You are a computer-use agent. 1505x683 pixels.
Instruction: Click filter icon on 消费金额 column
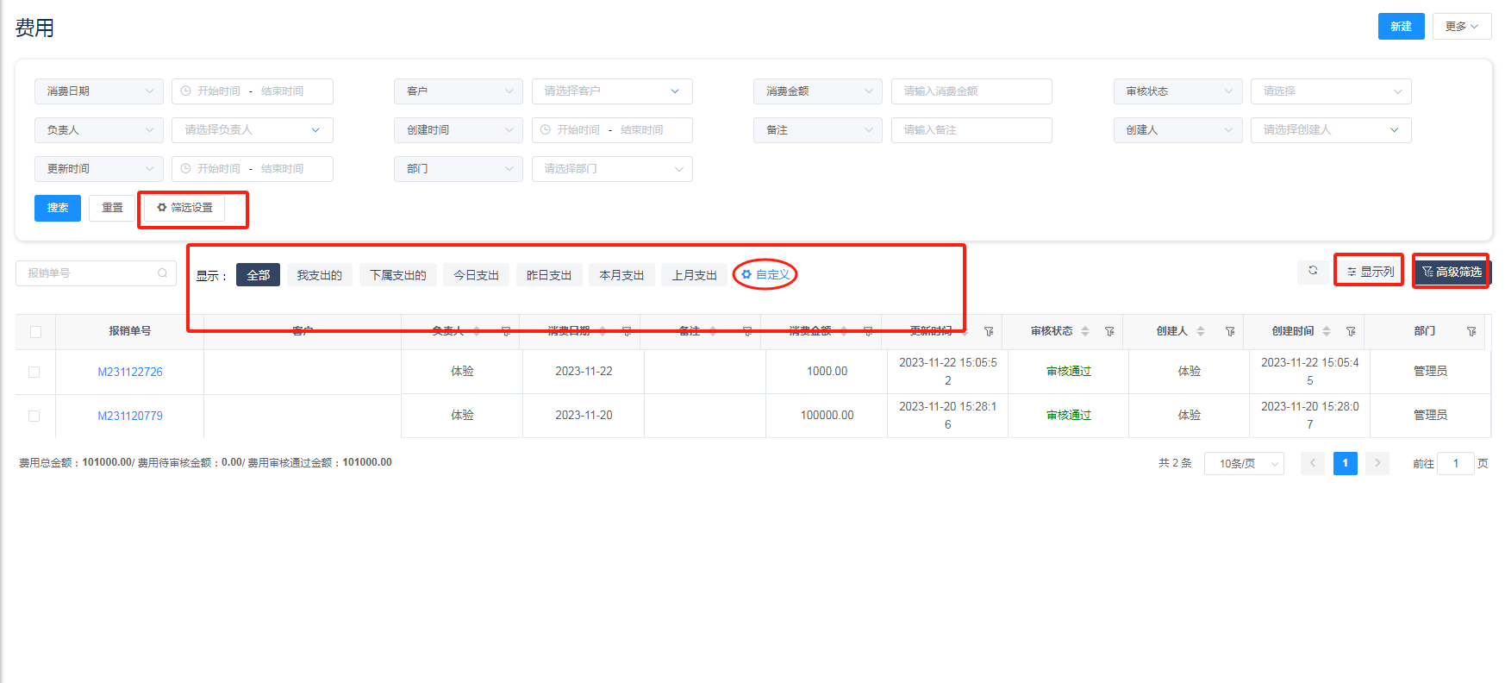click(868, 331)
